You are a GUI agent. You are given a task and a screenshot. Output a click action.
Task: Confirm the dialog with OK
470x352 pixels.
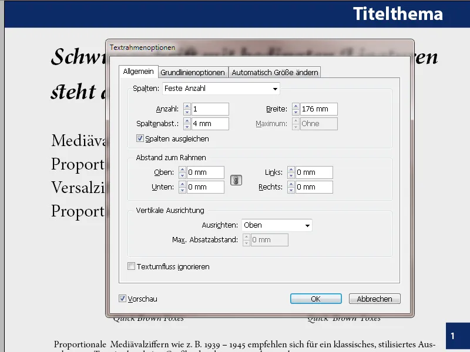[315, 299]
